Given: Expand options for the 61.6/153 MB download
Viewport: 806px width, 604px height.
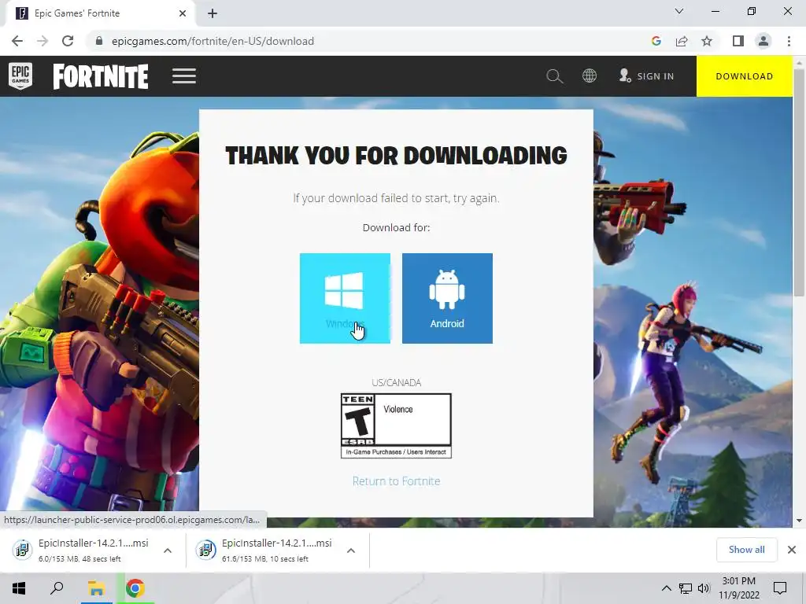Looking at the screenshot, I should tap(351, 551).
